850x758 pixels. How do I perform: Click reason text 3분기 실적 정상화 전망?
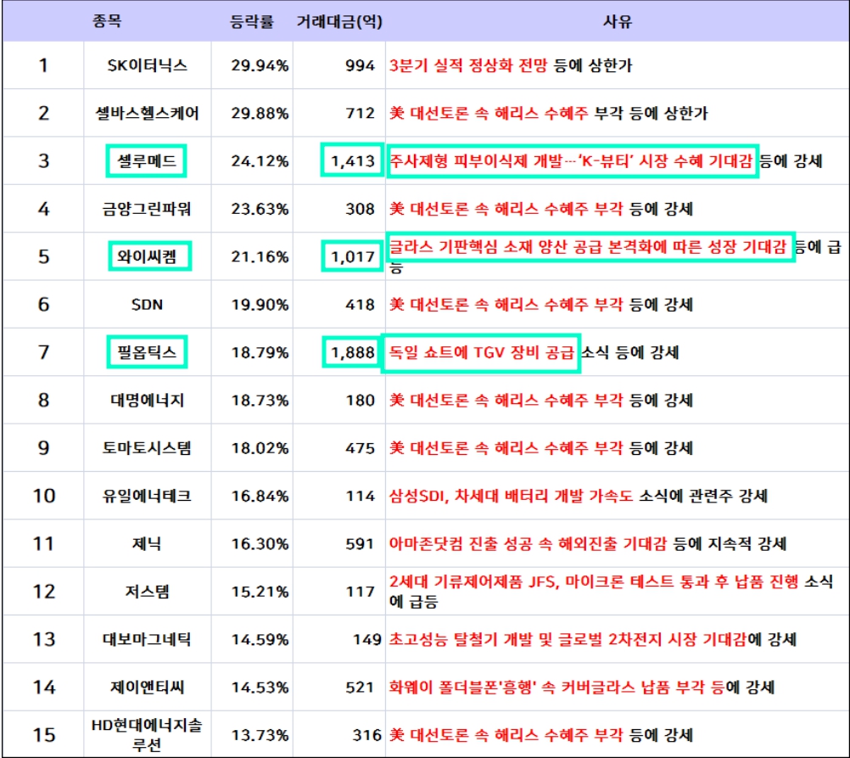pos(468,65)
